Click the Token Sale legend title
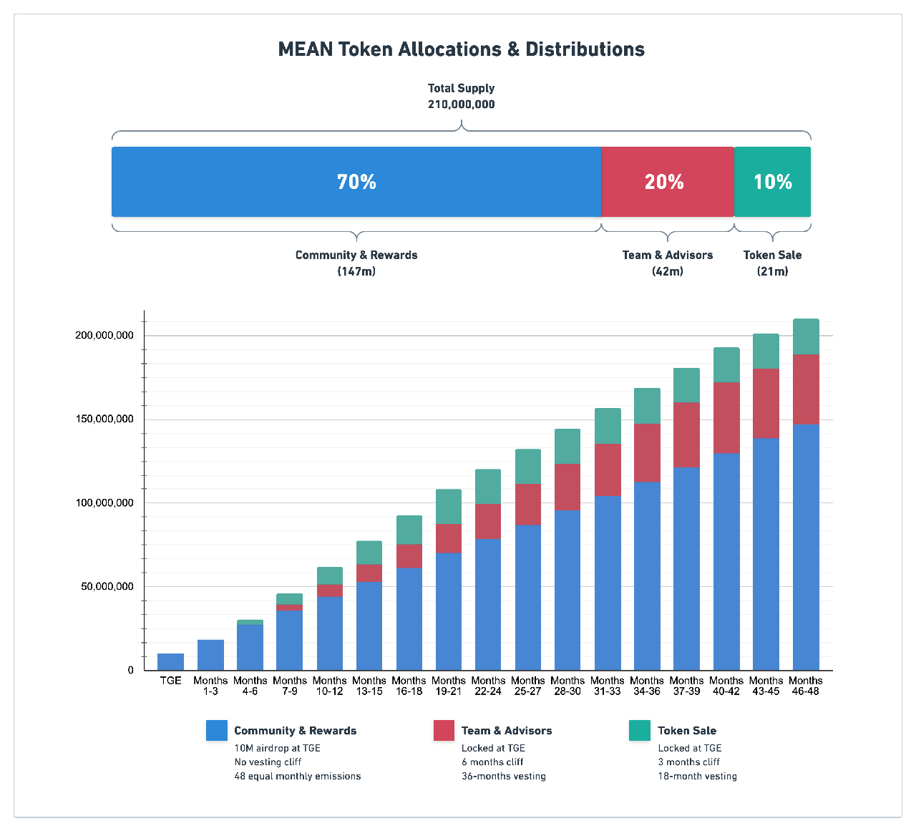The width and height of the screenshot is (916, 831). tap(687, 731)
